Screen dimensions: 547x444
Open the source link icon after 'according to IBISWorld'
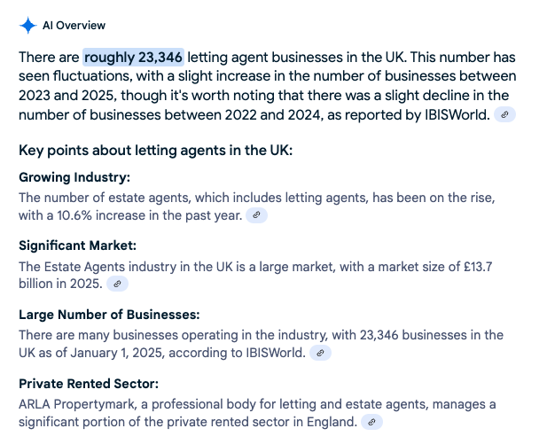(x=320, y=353)
